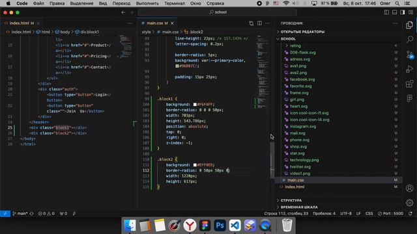Open the Accounts icon in the activity bar
Screen dimensions: 417x234
point(410,188)
